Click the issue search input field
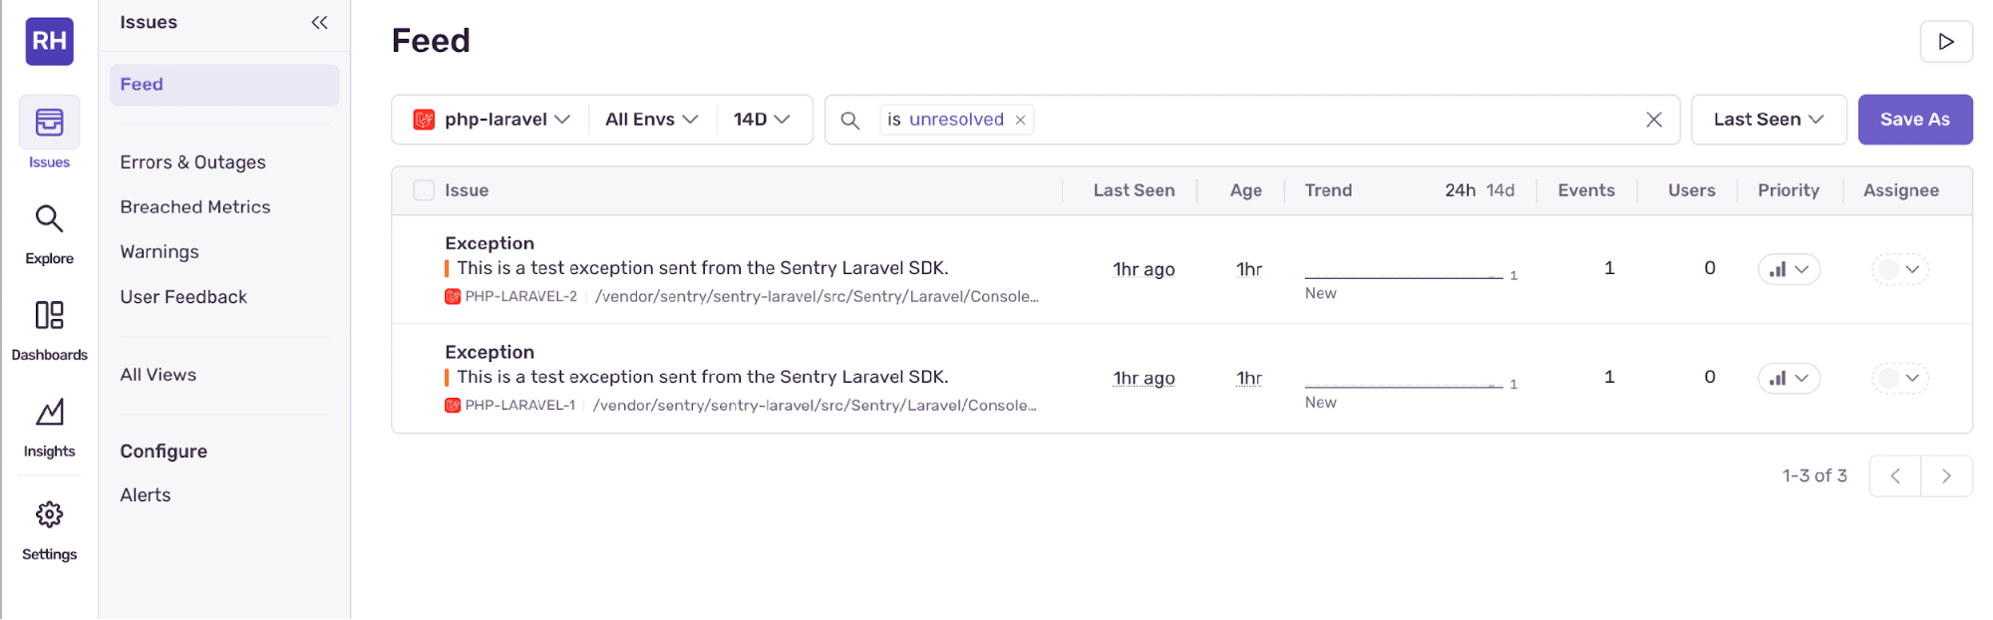 pos(1336,120)
